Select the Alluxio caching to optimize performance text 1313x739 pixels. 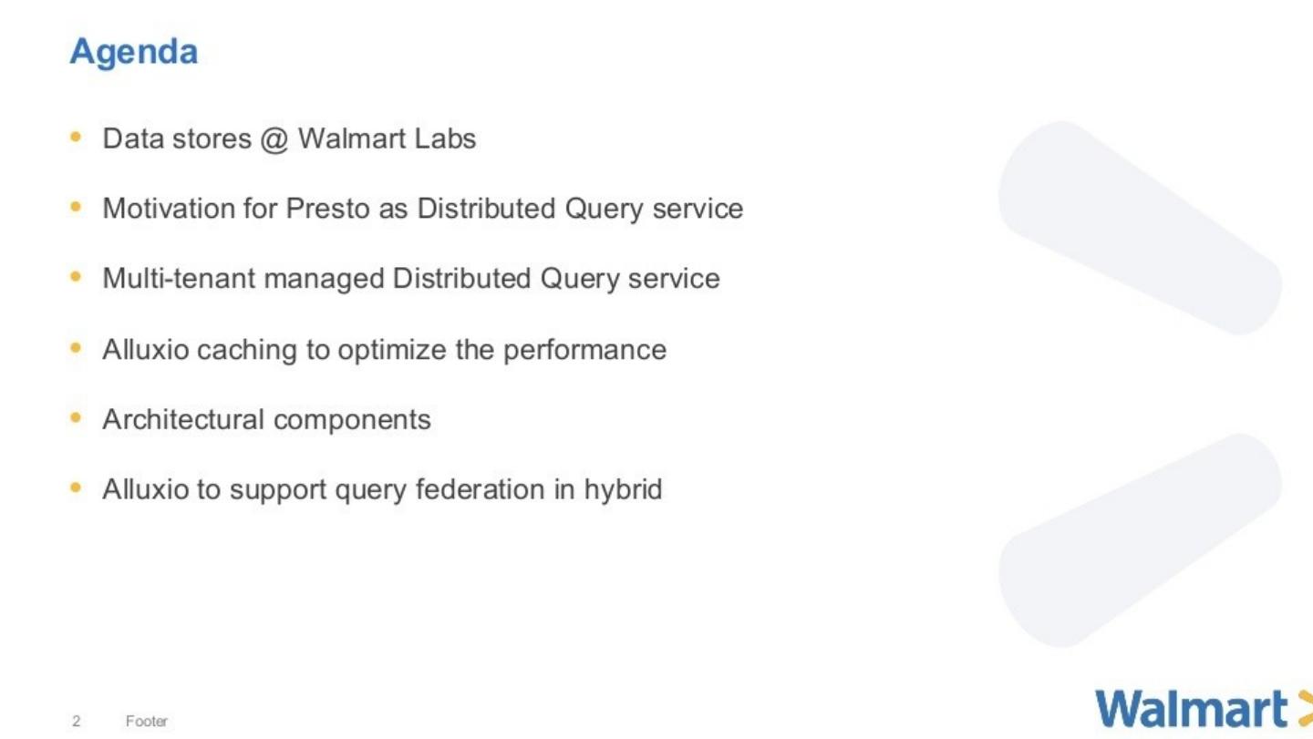click(384, 349)
